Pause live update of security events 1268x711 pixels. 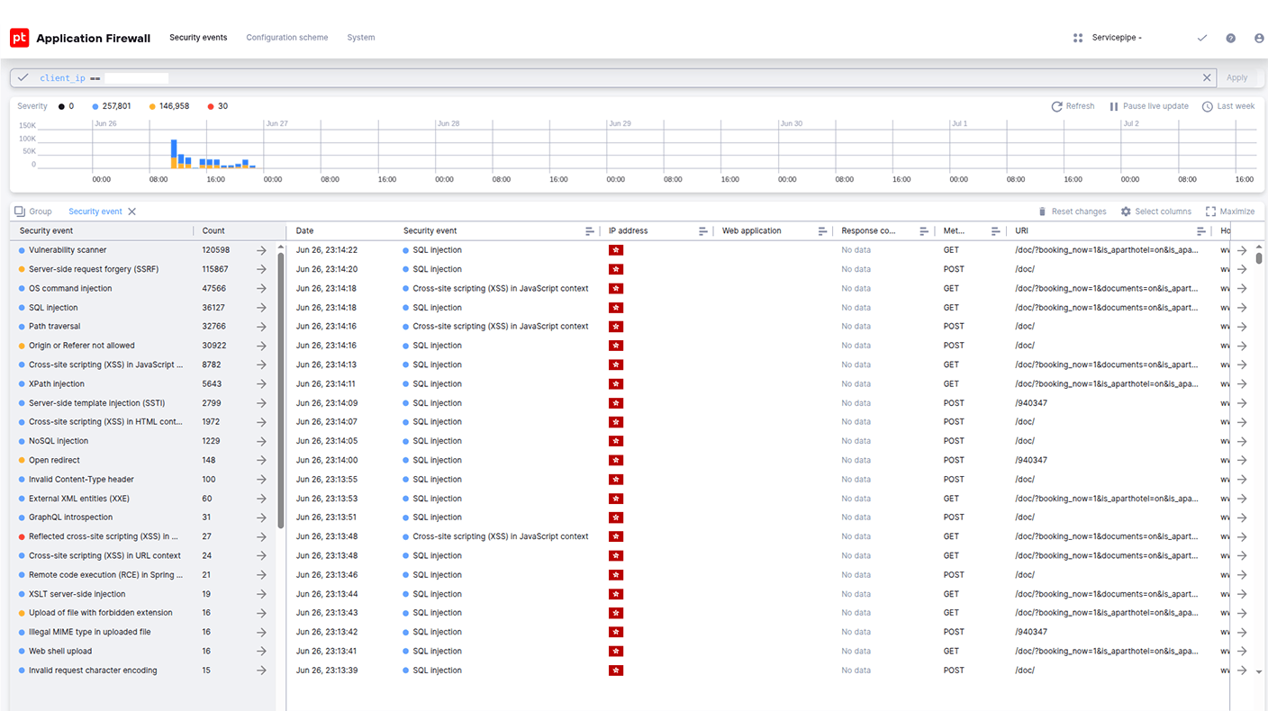1149,105
